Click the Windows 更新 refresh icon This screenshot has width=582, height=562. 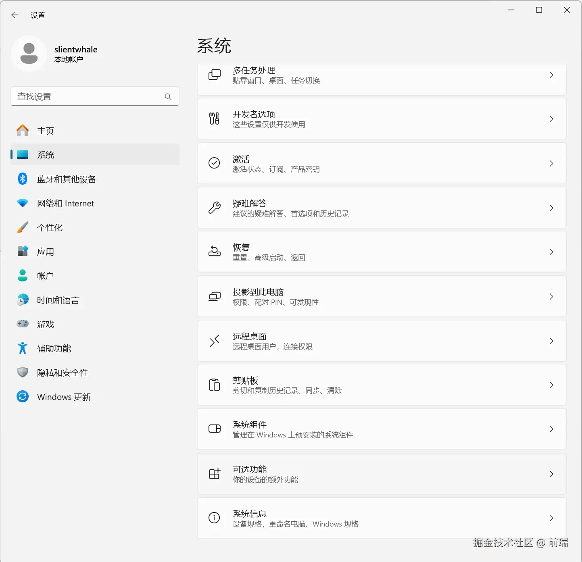coord(23,396)
